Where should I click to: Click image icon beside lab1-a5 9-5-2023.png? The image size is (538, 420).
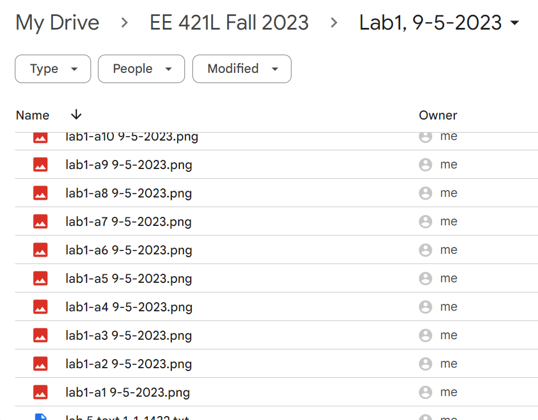click(40, 278)
